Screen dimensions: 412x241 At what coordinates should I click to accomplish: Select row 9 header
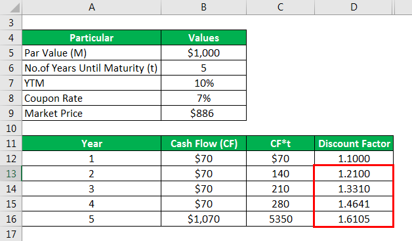click(x=10, y=114)
